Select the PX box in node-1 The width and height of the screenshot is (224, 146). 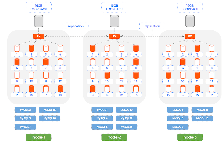pyautogui.click(x=39, y=36)
